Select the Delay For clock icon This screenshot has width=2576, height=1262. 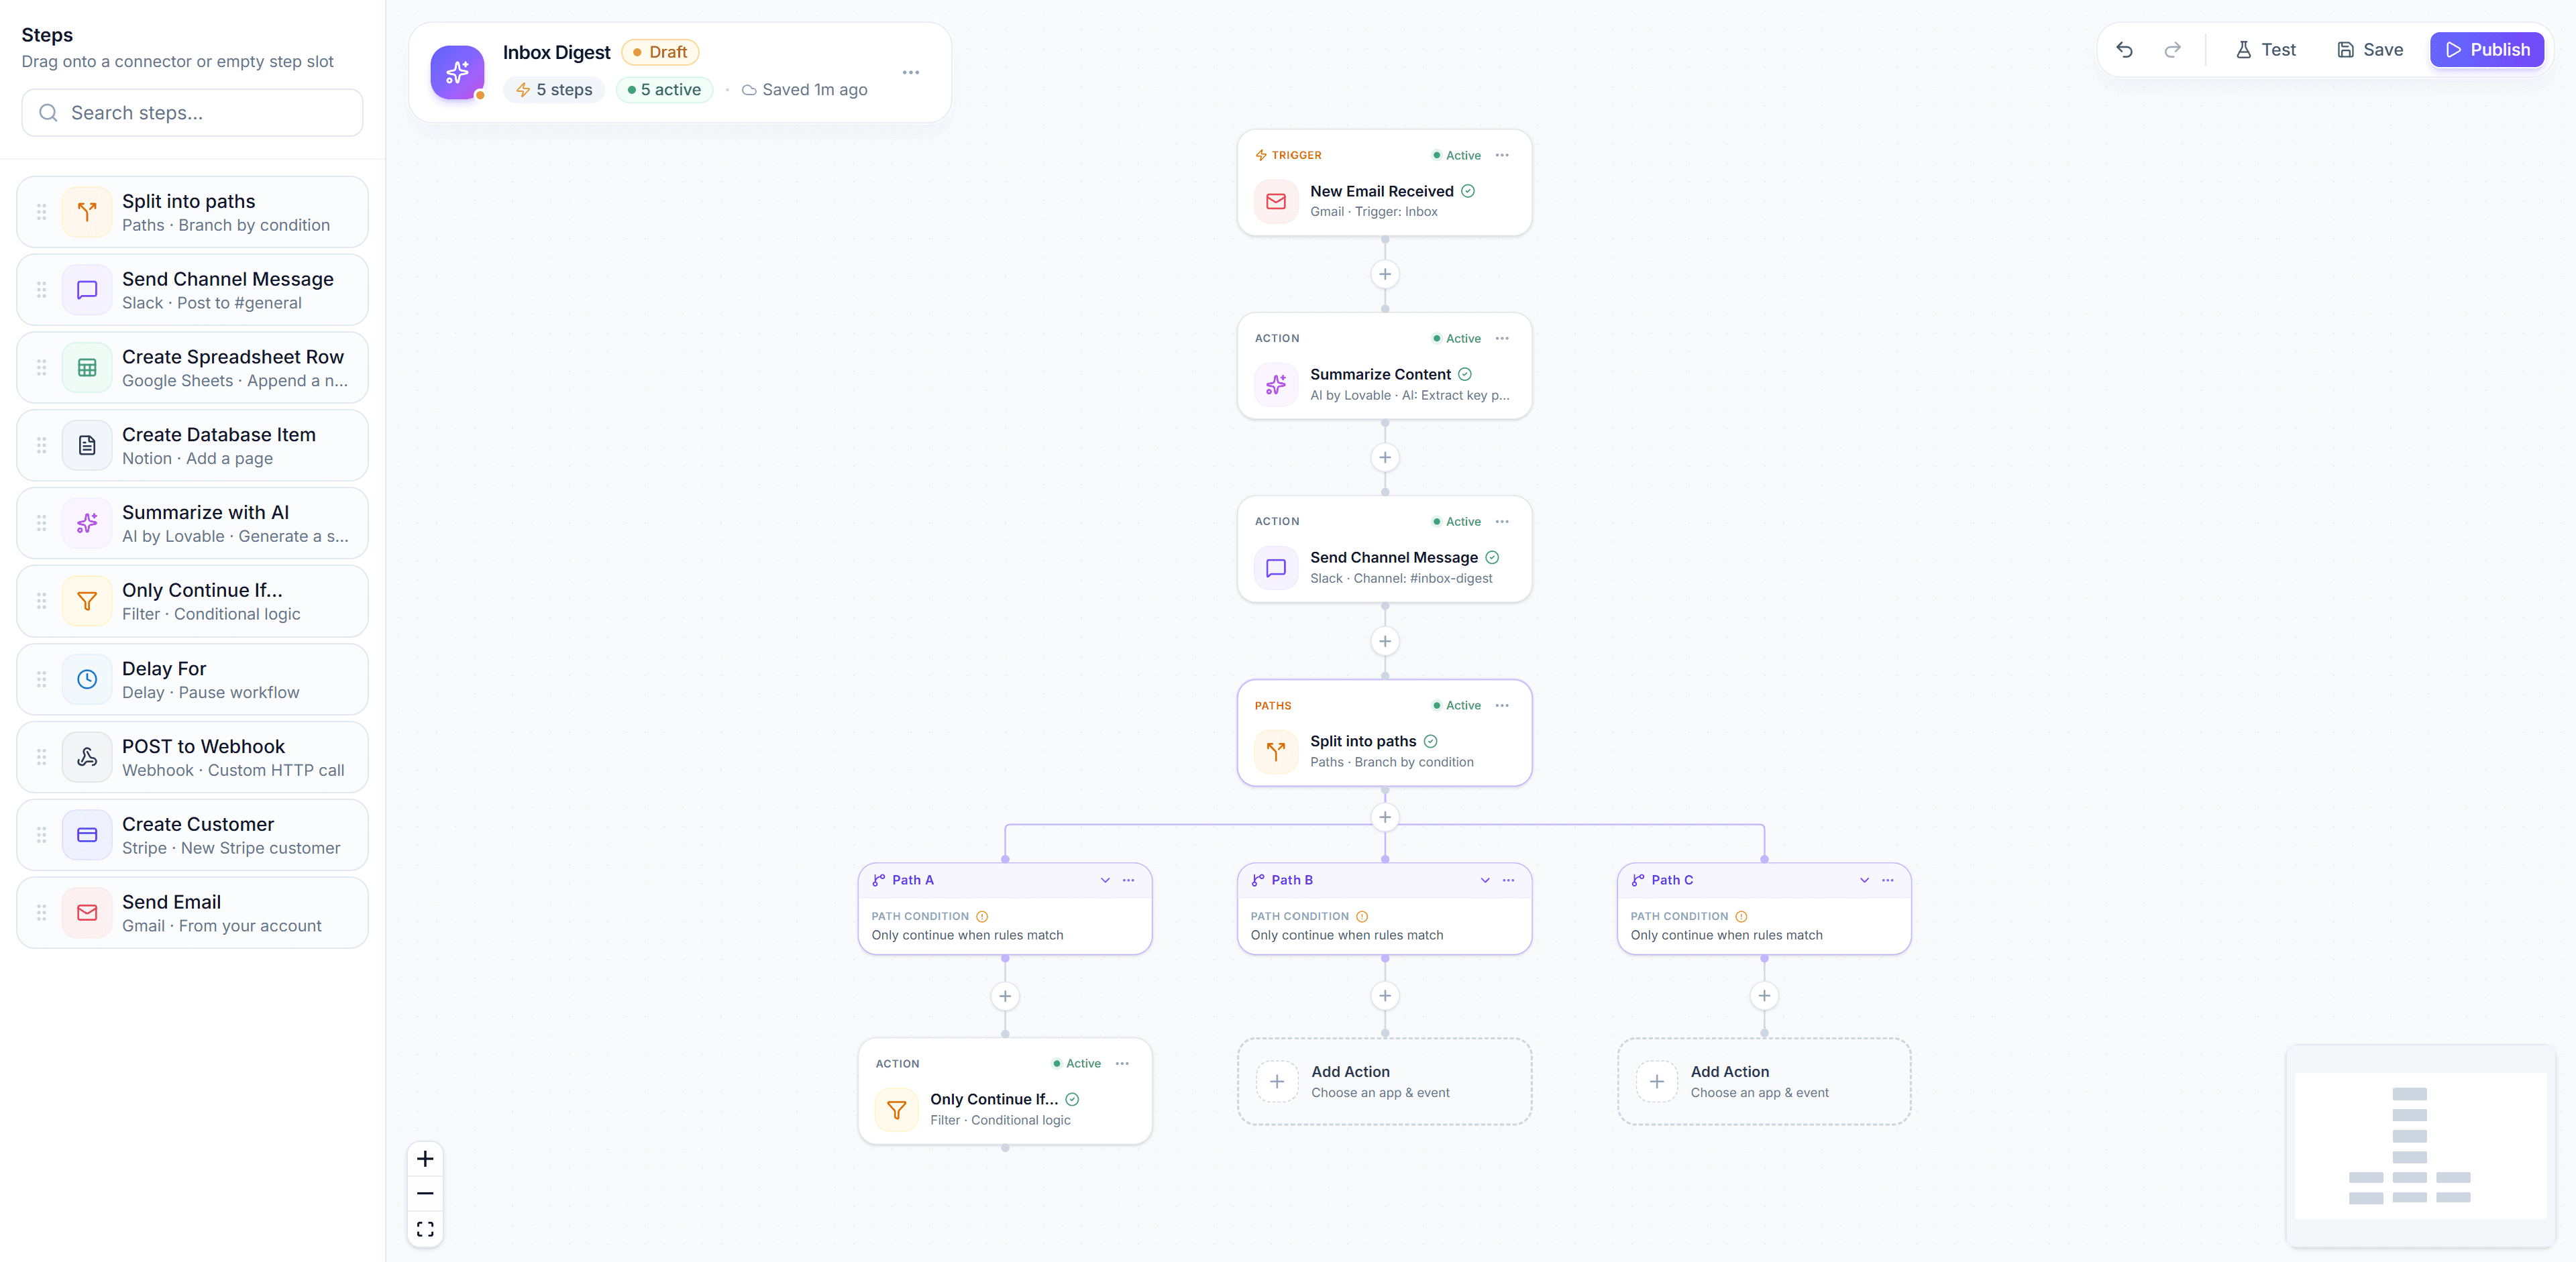pos(87,679)
